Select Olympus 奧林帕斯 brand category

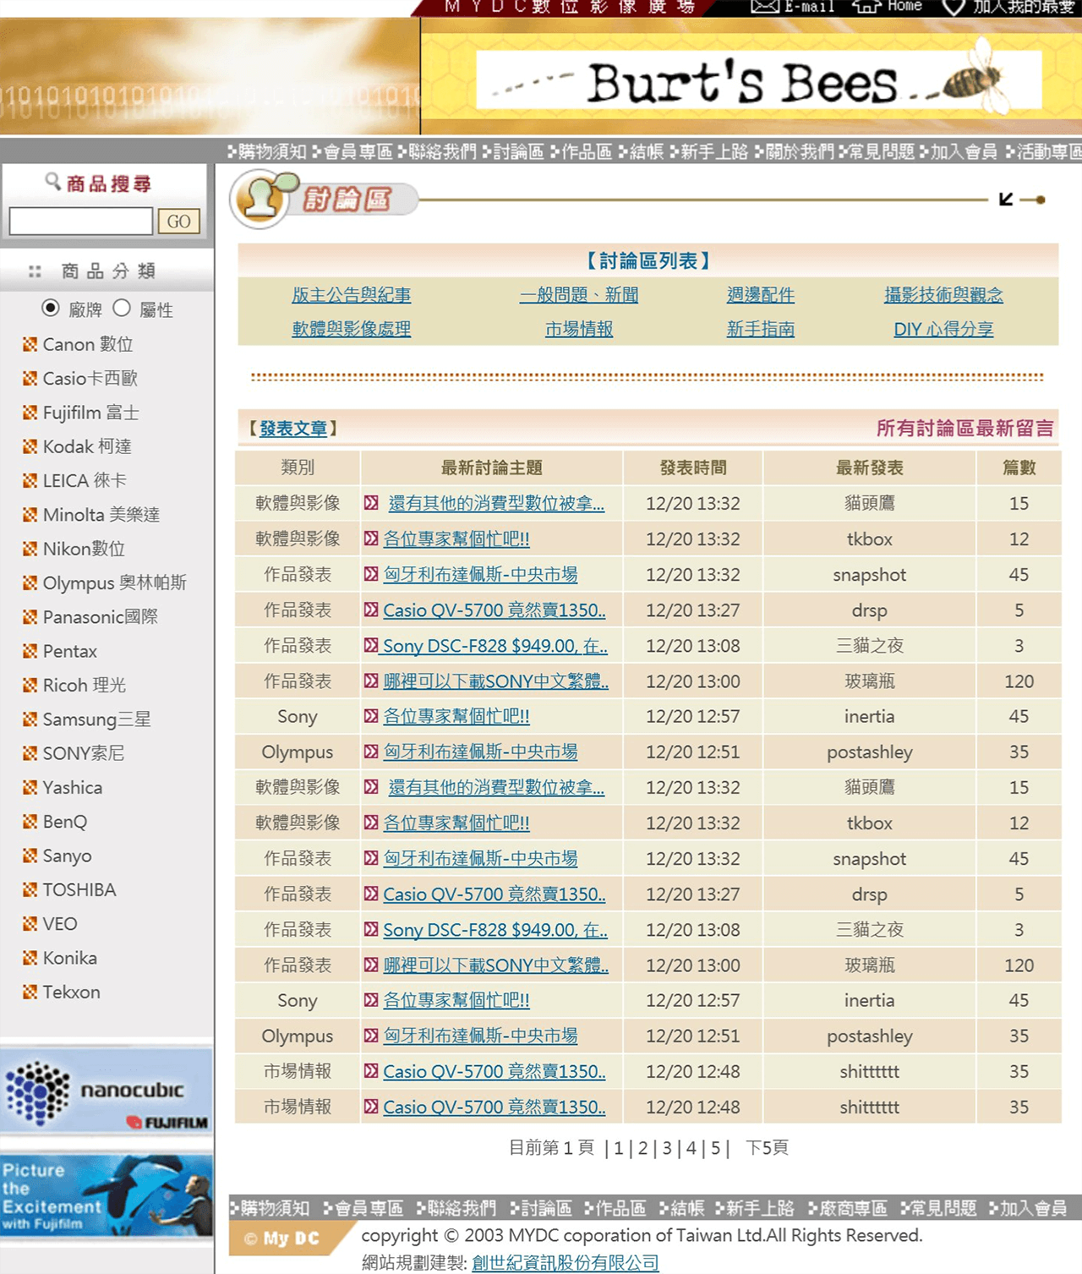point(114,582)
